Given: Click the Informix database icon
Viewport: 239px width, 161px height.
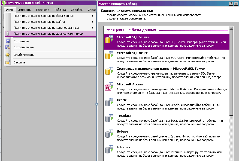Looking at the screenshot, I should (x=109, y=149).
